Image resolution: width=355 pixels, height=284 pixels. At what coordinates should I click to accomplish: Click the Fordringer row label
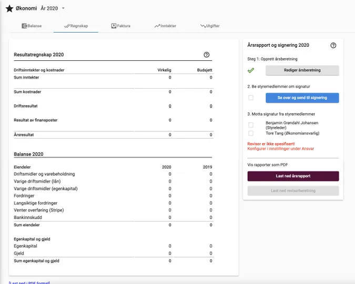coord(24,196)
